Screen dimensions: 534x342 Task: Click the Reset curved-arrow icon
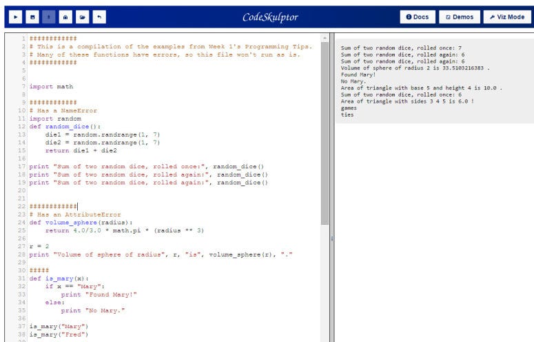(x=99, y=17)
